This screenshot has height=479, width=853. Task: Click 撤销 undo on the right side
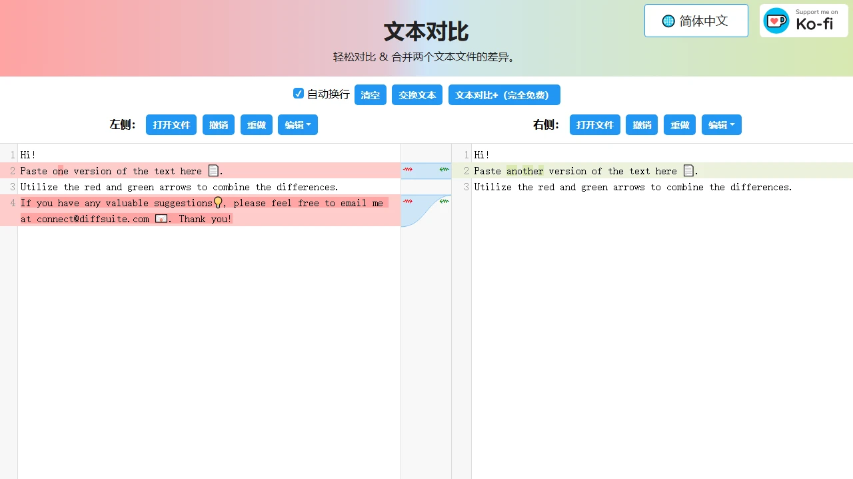click(641, 124)
